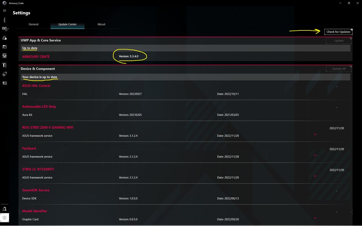The width and height of the screenshot is (362, 226).
Task: Switch to the About tab
Action: click(101, 24)
